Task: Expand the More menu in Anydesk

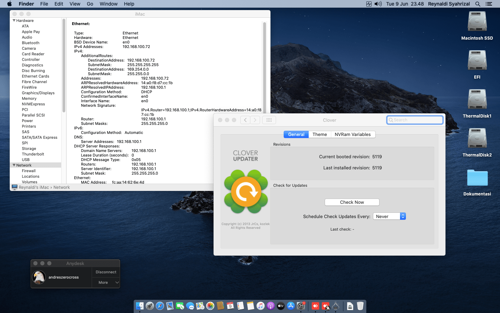Action: (106, 282)
